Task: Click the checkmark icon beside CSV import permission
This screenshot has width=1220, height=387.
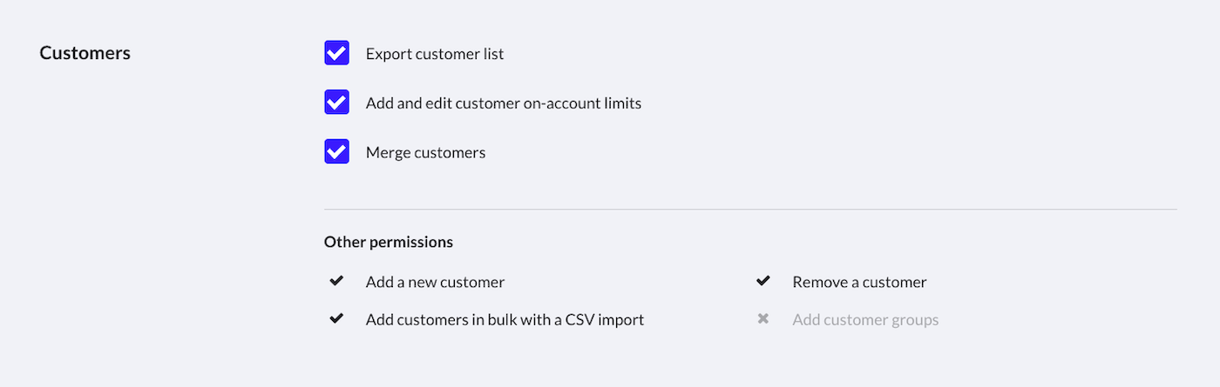Action: (336, 319)
